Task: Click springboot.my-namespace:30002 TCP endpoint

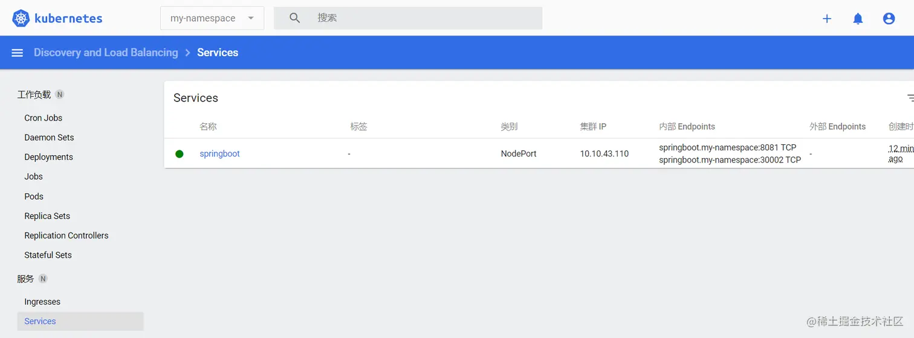Action: 730,160
